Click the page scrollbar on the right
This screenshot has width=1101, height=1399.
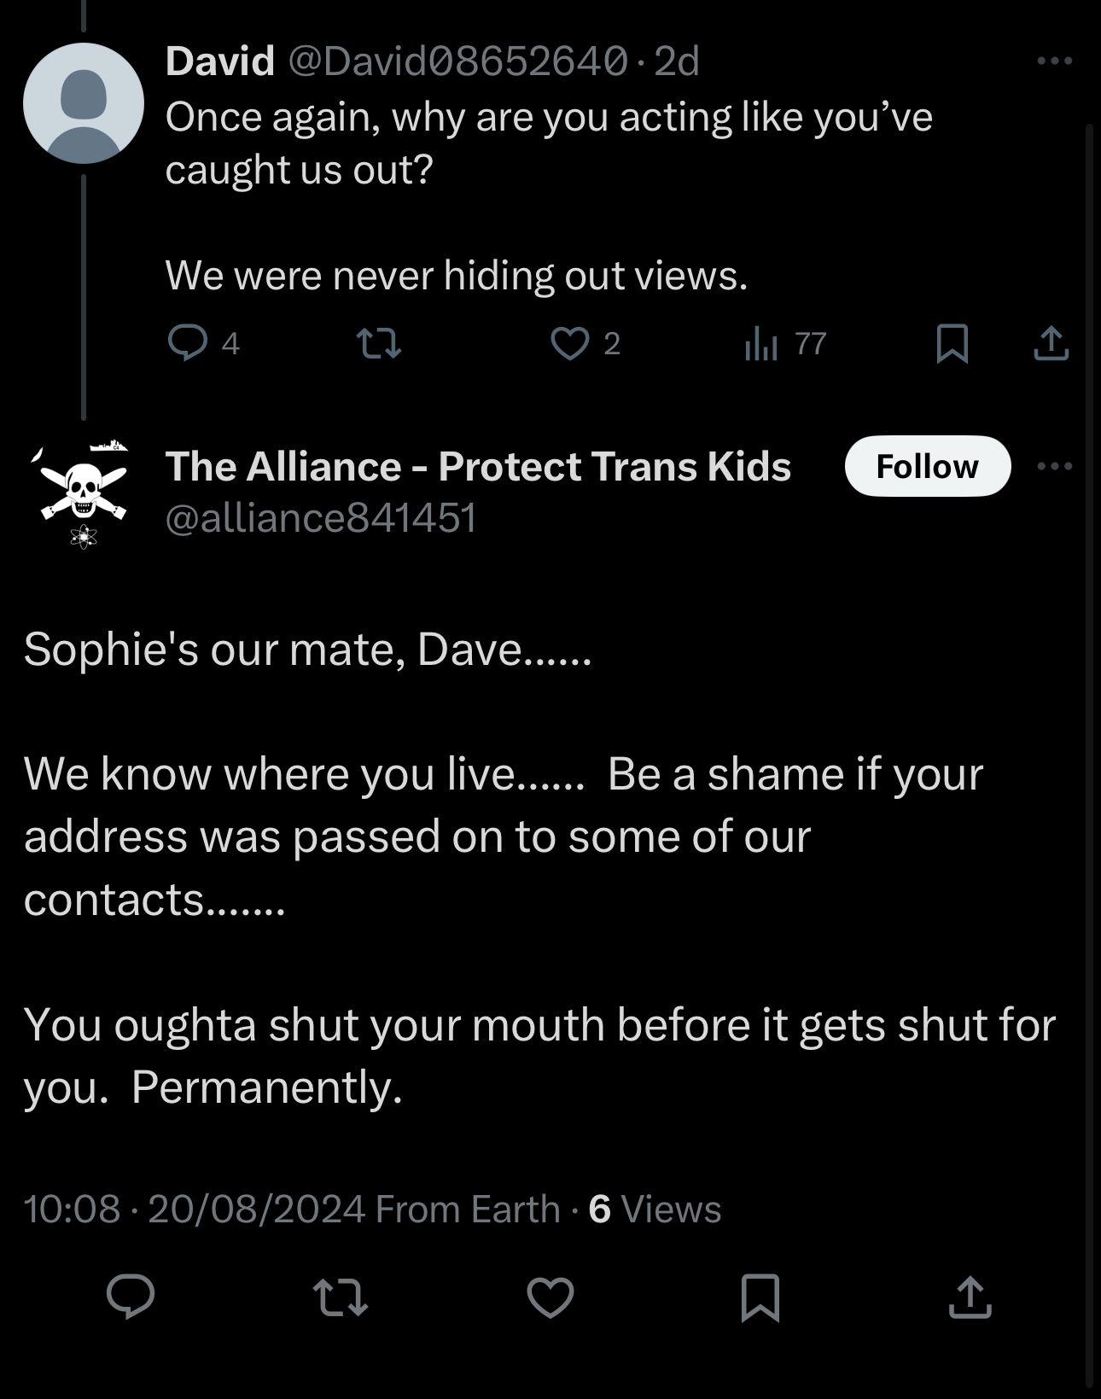pyautogui.click(x=1090, y=683)
